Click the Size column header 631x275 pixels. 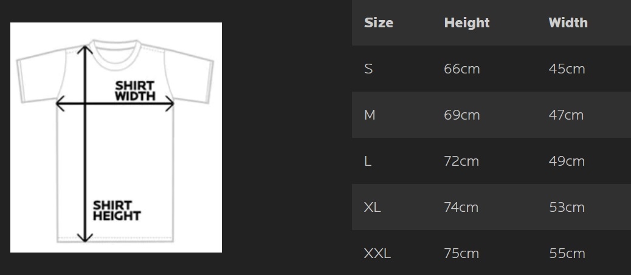[x=378, y=23]
